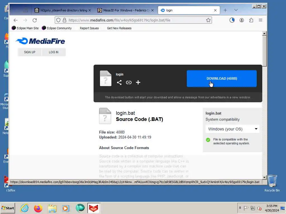286x214 pixels.
Task: Open the Extensions puzzle icon
Action: coord(251,20)
